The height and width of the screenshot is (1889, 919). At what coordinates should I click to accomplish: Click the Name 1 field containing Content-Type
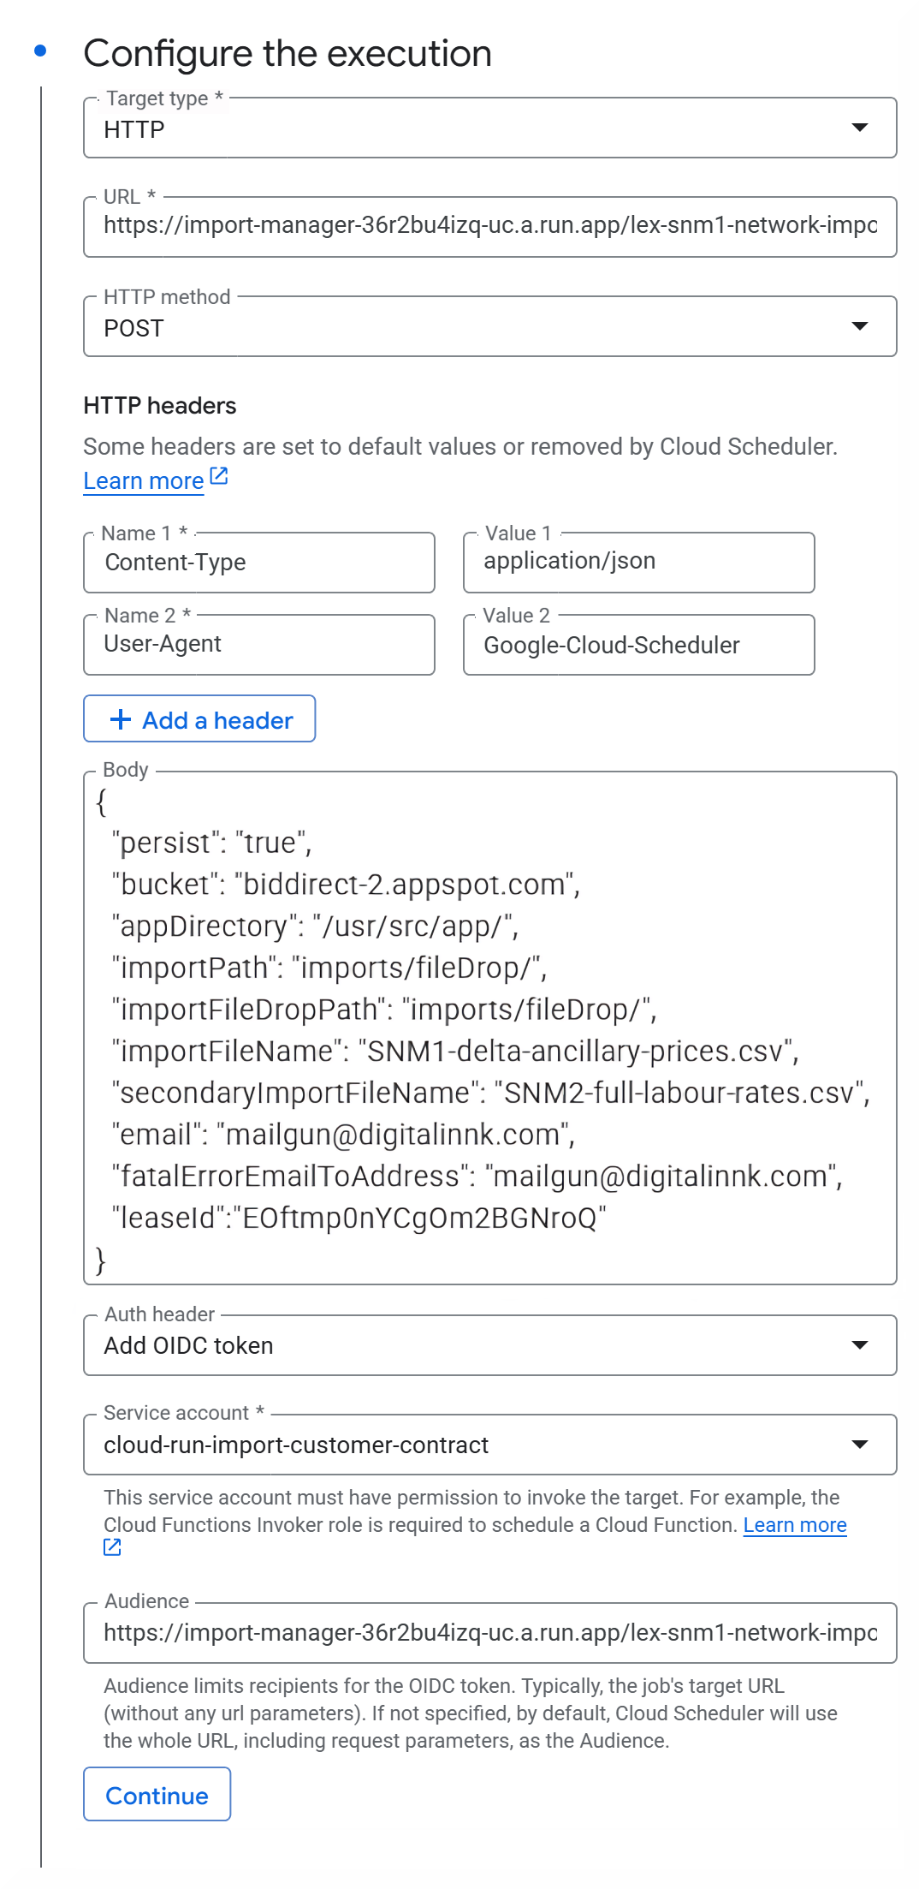click(258, 563)
